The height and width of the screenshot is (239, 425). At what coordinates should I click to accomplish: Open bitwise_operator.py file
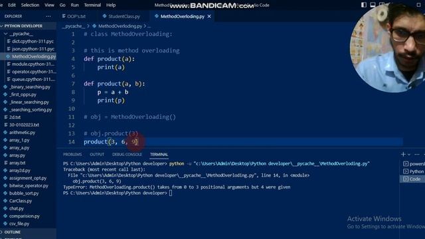coord(29,186)
